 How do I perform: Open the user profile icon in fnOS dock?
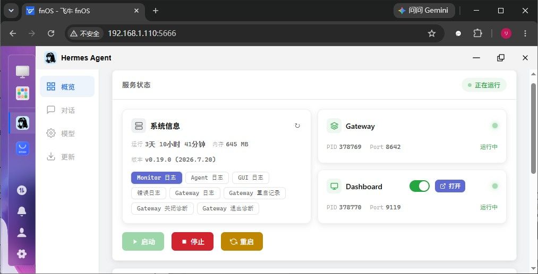point(22,233)
